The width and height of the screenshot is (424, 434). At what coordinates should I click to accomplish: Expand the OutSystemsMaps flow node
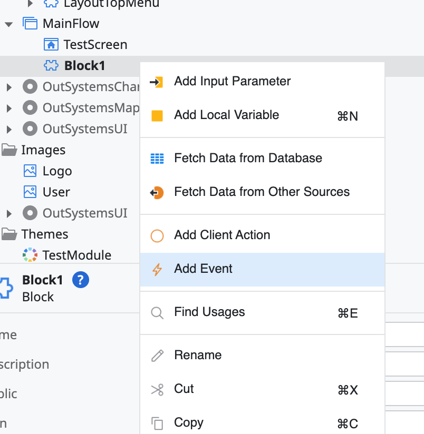coord(9,108)
